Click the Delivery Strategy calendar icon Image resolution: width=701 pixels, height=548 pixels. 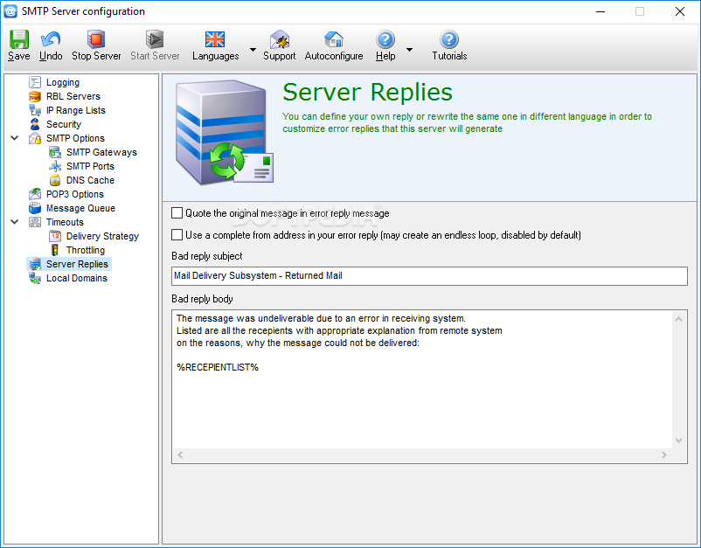pyautogui.click(x=55, y=236)
